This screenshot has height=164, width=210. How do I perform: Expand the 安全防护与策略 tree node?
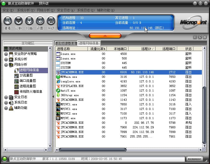(x=6, y=54)
